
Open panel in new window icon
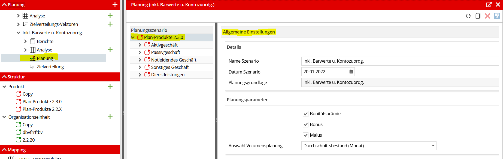[x=489, y=5]
